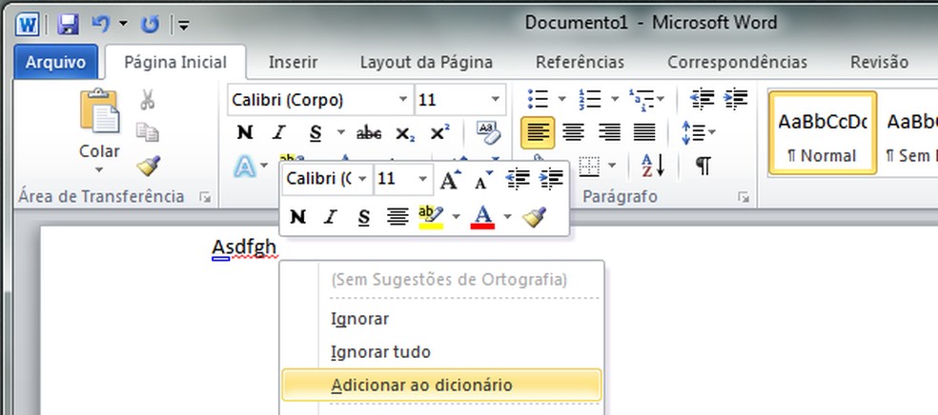The image size is (938, 415).
Task: Toggle Justify alignment in the ribbon
Action: [x=644, y=132]
